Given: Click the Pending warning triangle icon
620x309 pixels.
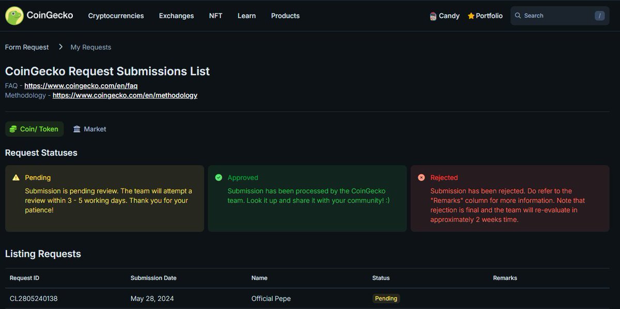Looking at the screenshot, I should (x=16, y=178).
